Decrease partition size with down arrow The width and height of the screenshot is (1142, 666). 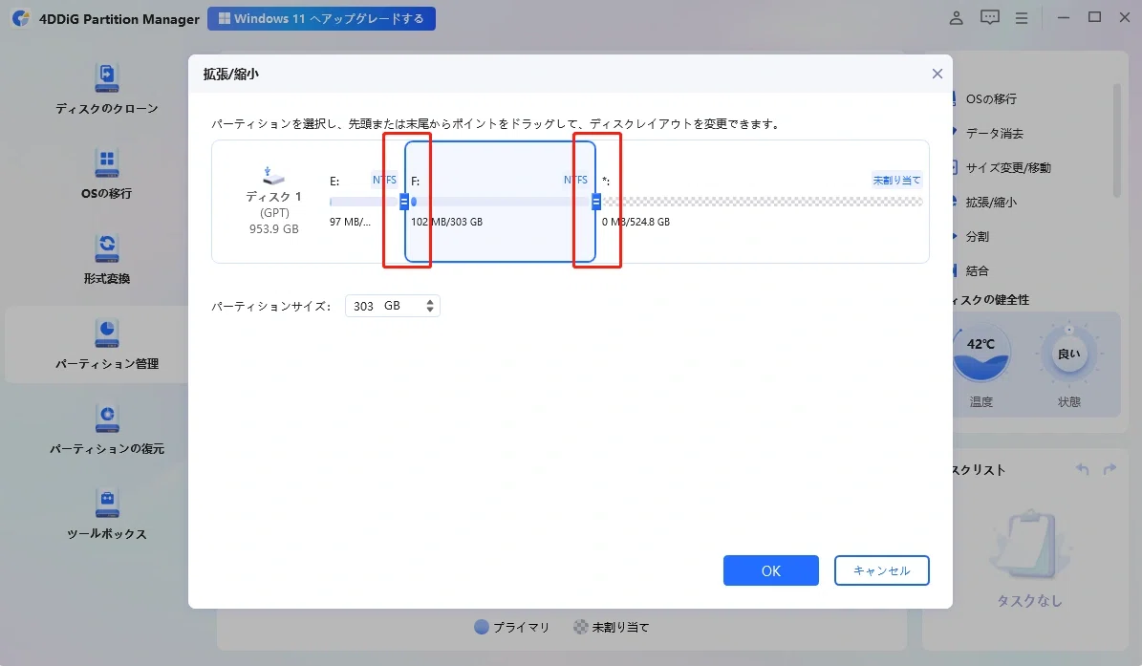[x=430, y=311]
